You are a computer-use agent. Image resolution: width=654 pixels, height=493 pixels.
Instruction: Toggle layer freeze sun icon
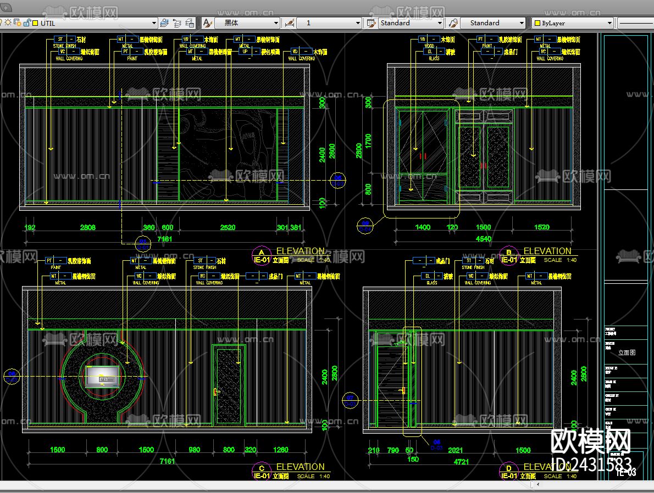[x=8, y=23]
